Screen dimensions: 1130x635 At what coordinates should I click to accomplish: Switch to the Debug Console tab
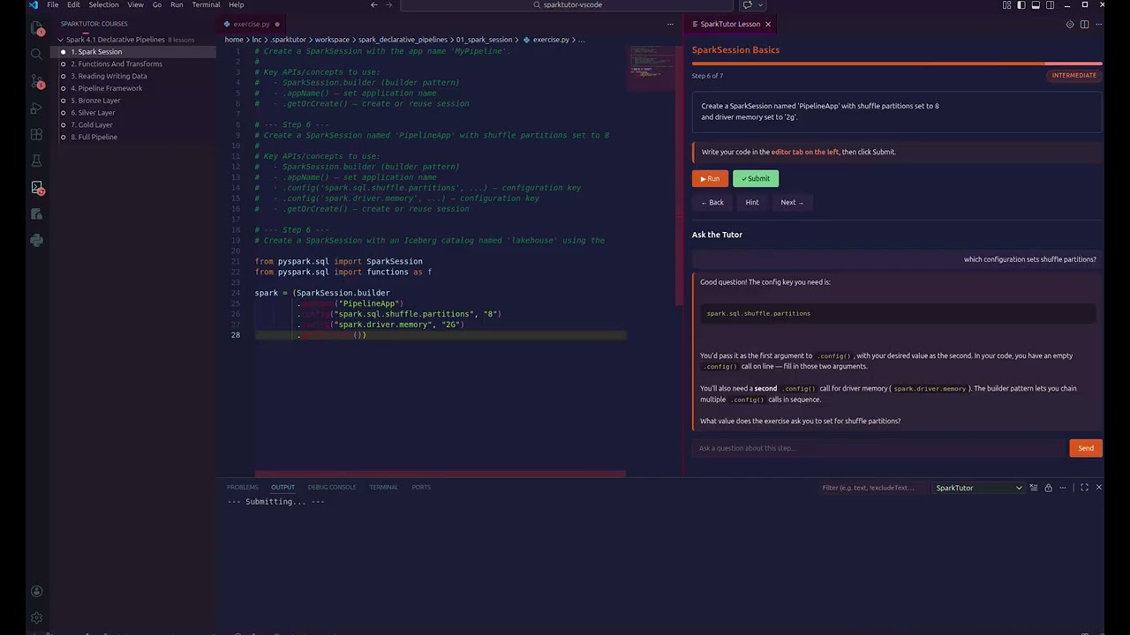coord(332,487)
